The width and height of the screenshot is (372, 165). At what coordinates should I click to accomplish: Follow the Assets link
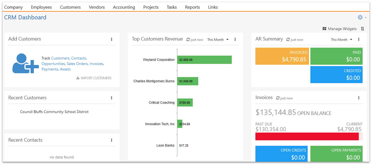coord(65,69)
